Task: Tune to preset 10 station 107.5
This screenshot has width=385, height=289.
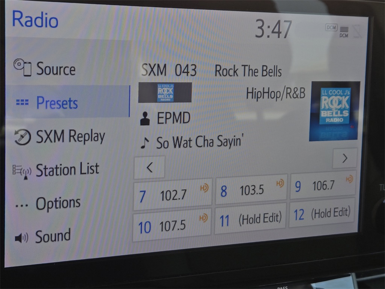Action: coord(172,225)
